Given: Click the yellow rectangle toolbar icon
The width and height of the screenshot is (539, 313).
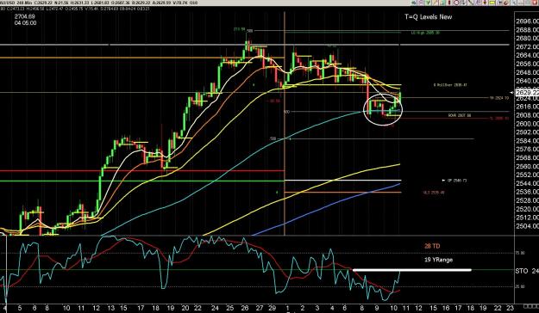Looking at the screenshot, I should point(492,3).
